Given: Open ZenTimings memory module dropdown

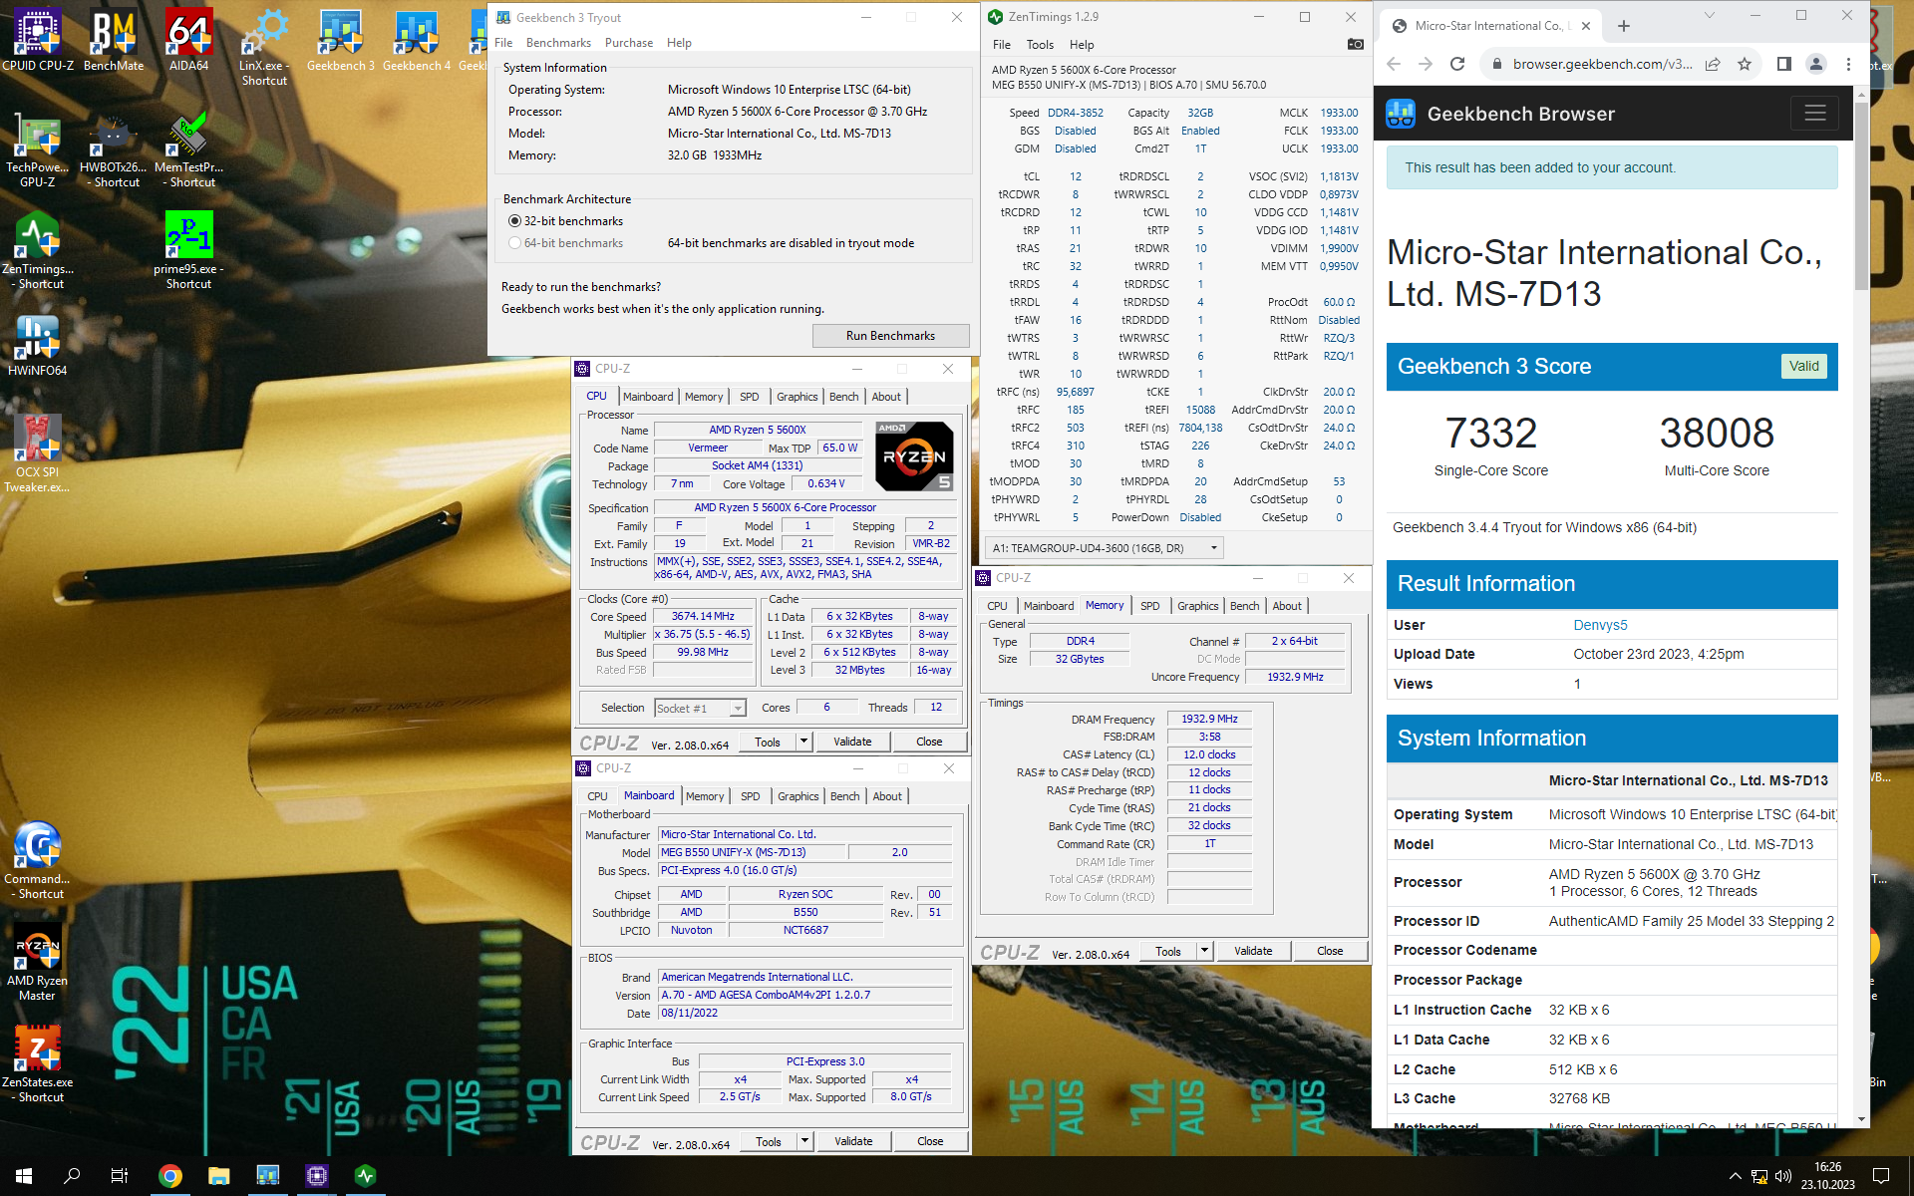Looking at the screenshot, I should (1104, 548).
